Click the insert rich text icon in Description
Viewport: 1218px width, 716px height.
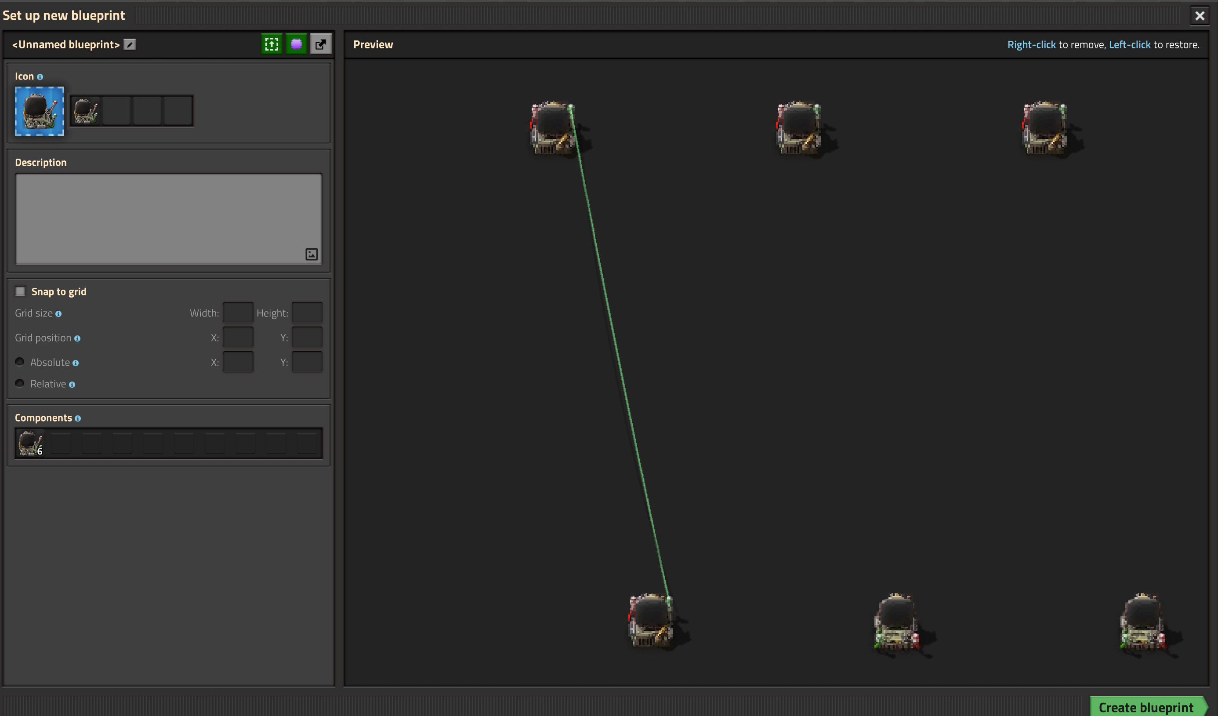pos(312,254)
